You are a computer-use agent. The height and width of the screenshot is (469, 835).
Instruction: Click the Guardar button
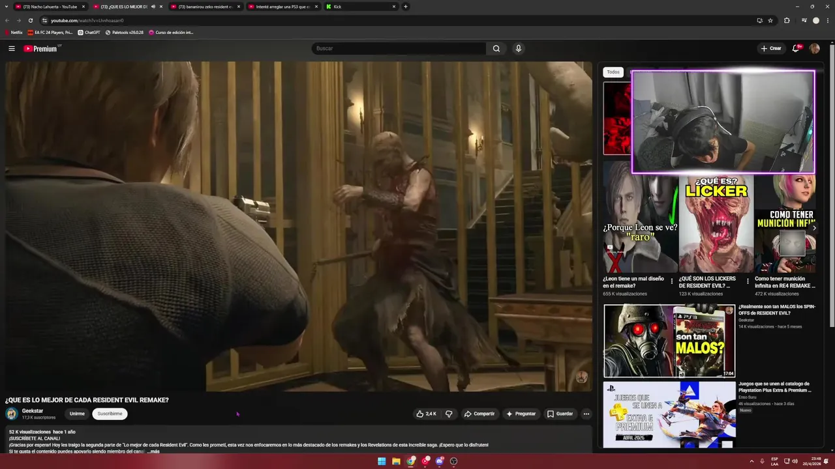pos(560,414)
